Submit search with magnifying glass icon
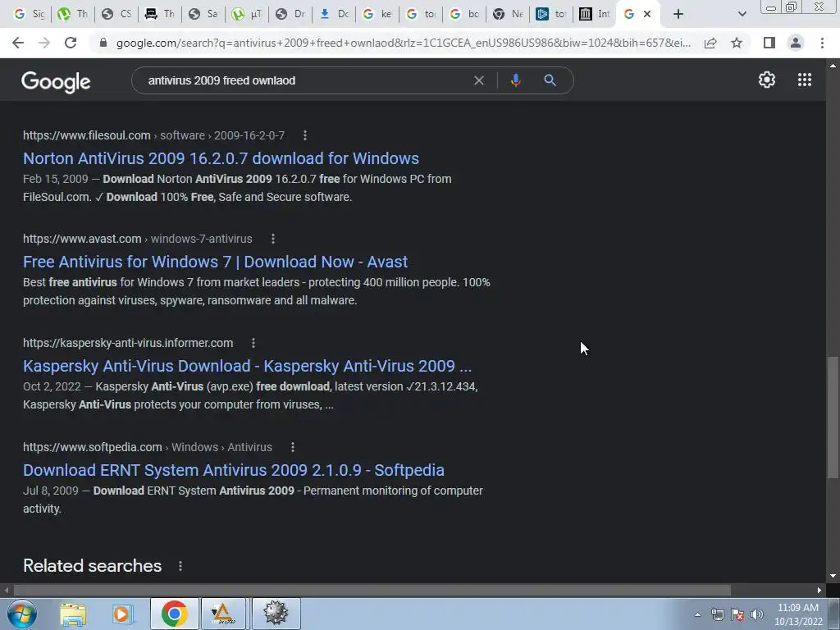Screen dimensions: 840x630 pyautogui.click(x=550, y=80)
